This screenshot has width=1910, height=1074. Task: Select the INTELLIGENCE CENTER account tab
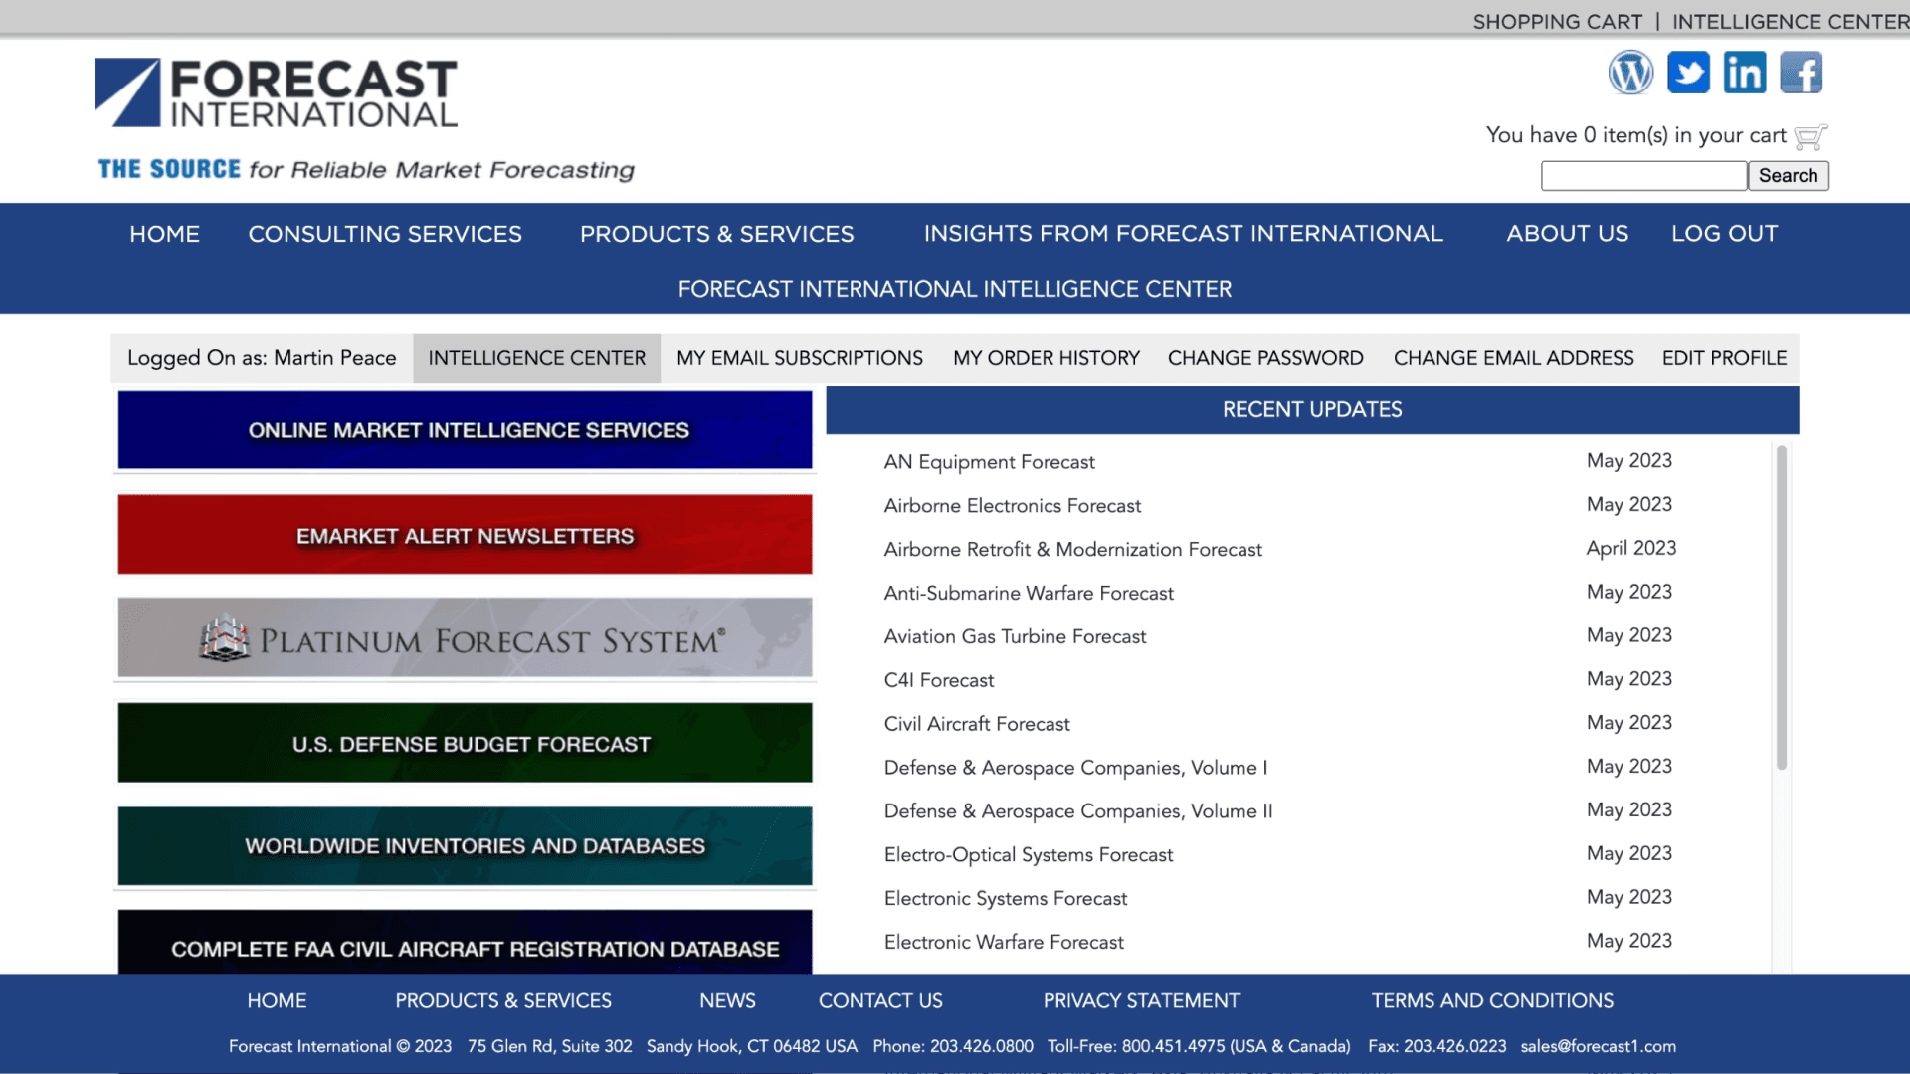tap(536, 358)
